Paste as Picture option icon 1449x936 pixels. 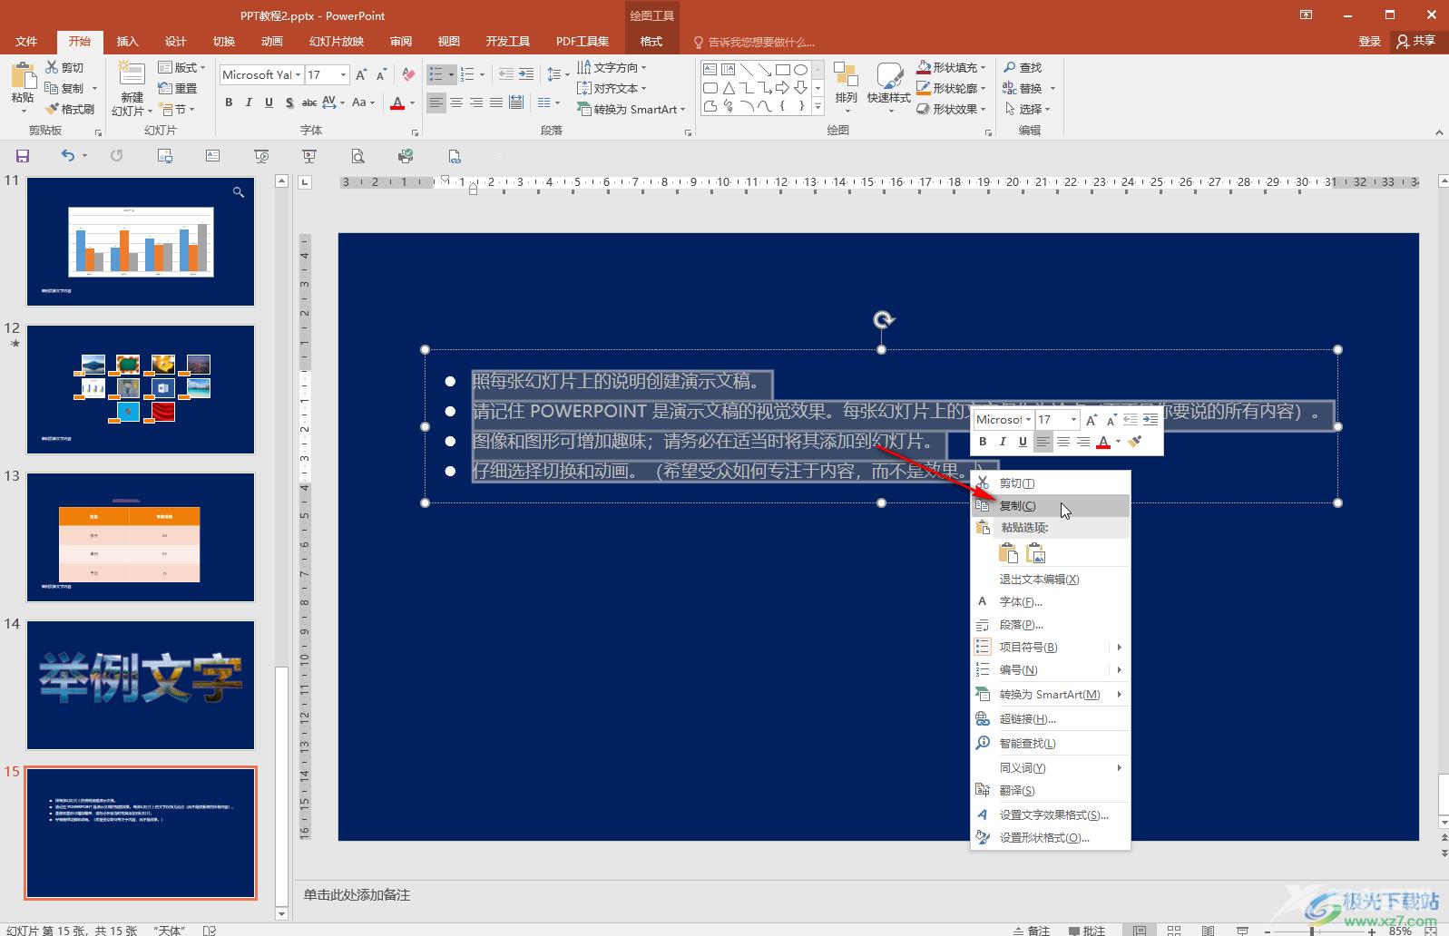1035,553
